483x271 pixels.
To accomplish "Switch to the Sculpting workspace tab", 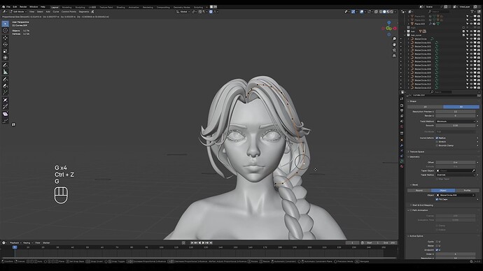I will coord(80,7).
